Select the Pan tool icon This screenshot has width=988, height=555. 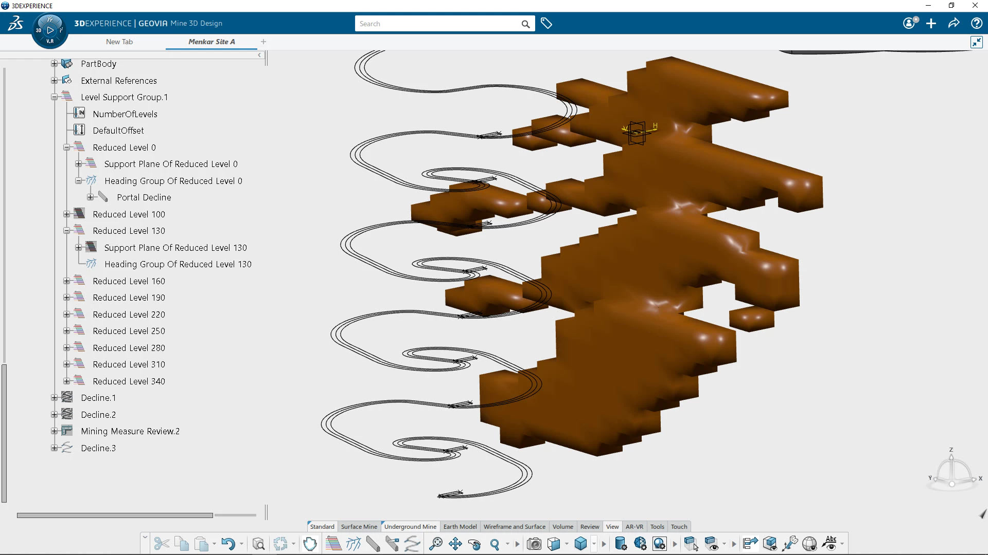(x=455, y=544)
